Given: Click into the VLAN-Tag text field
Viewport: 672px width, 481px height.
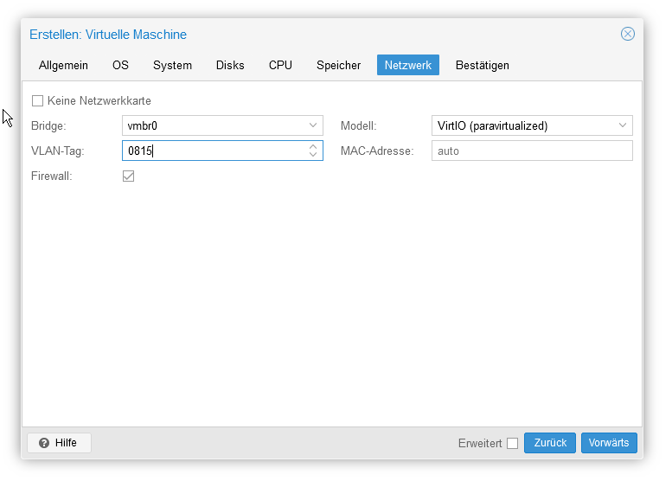Looking at the screenshot, I should [214, 151].
